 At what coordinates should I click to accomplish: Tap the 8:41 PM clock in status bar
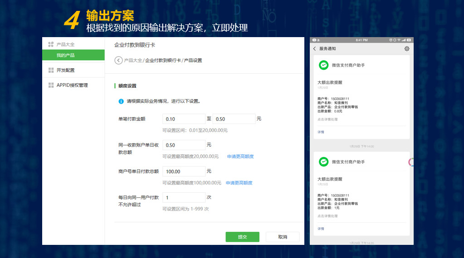tap(361, 40)
